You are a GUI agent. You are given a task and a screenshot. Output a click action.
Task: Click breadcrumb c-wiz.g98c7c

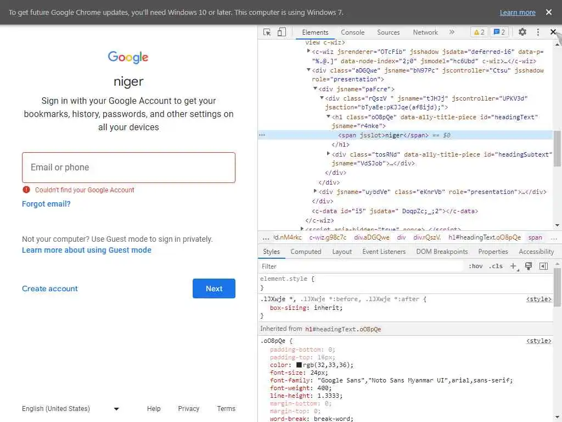point(328,237)
